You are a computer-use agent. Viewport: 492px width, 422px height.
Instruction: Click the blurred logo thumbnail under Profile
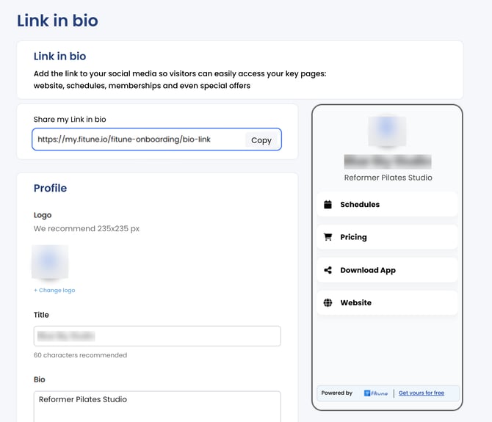point(50,262)
